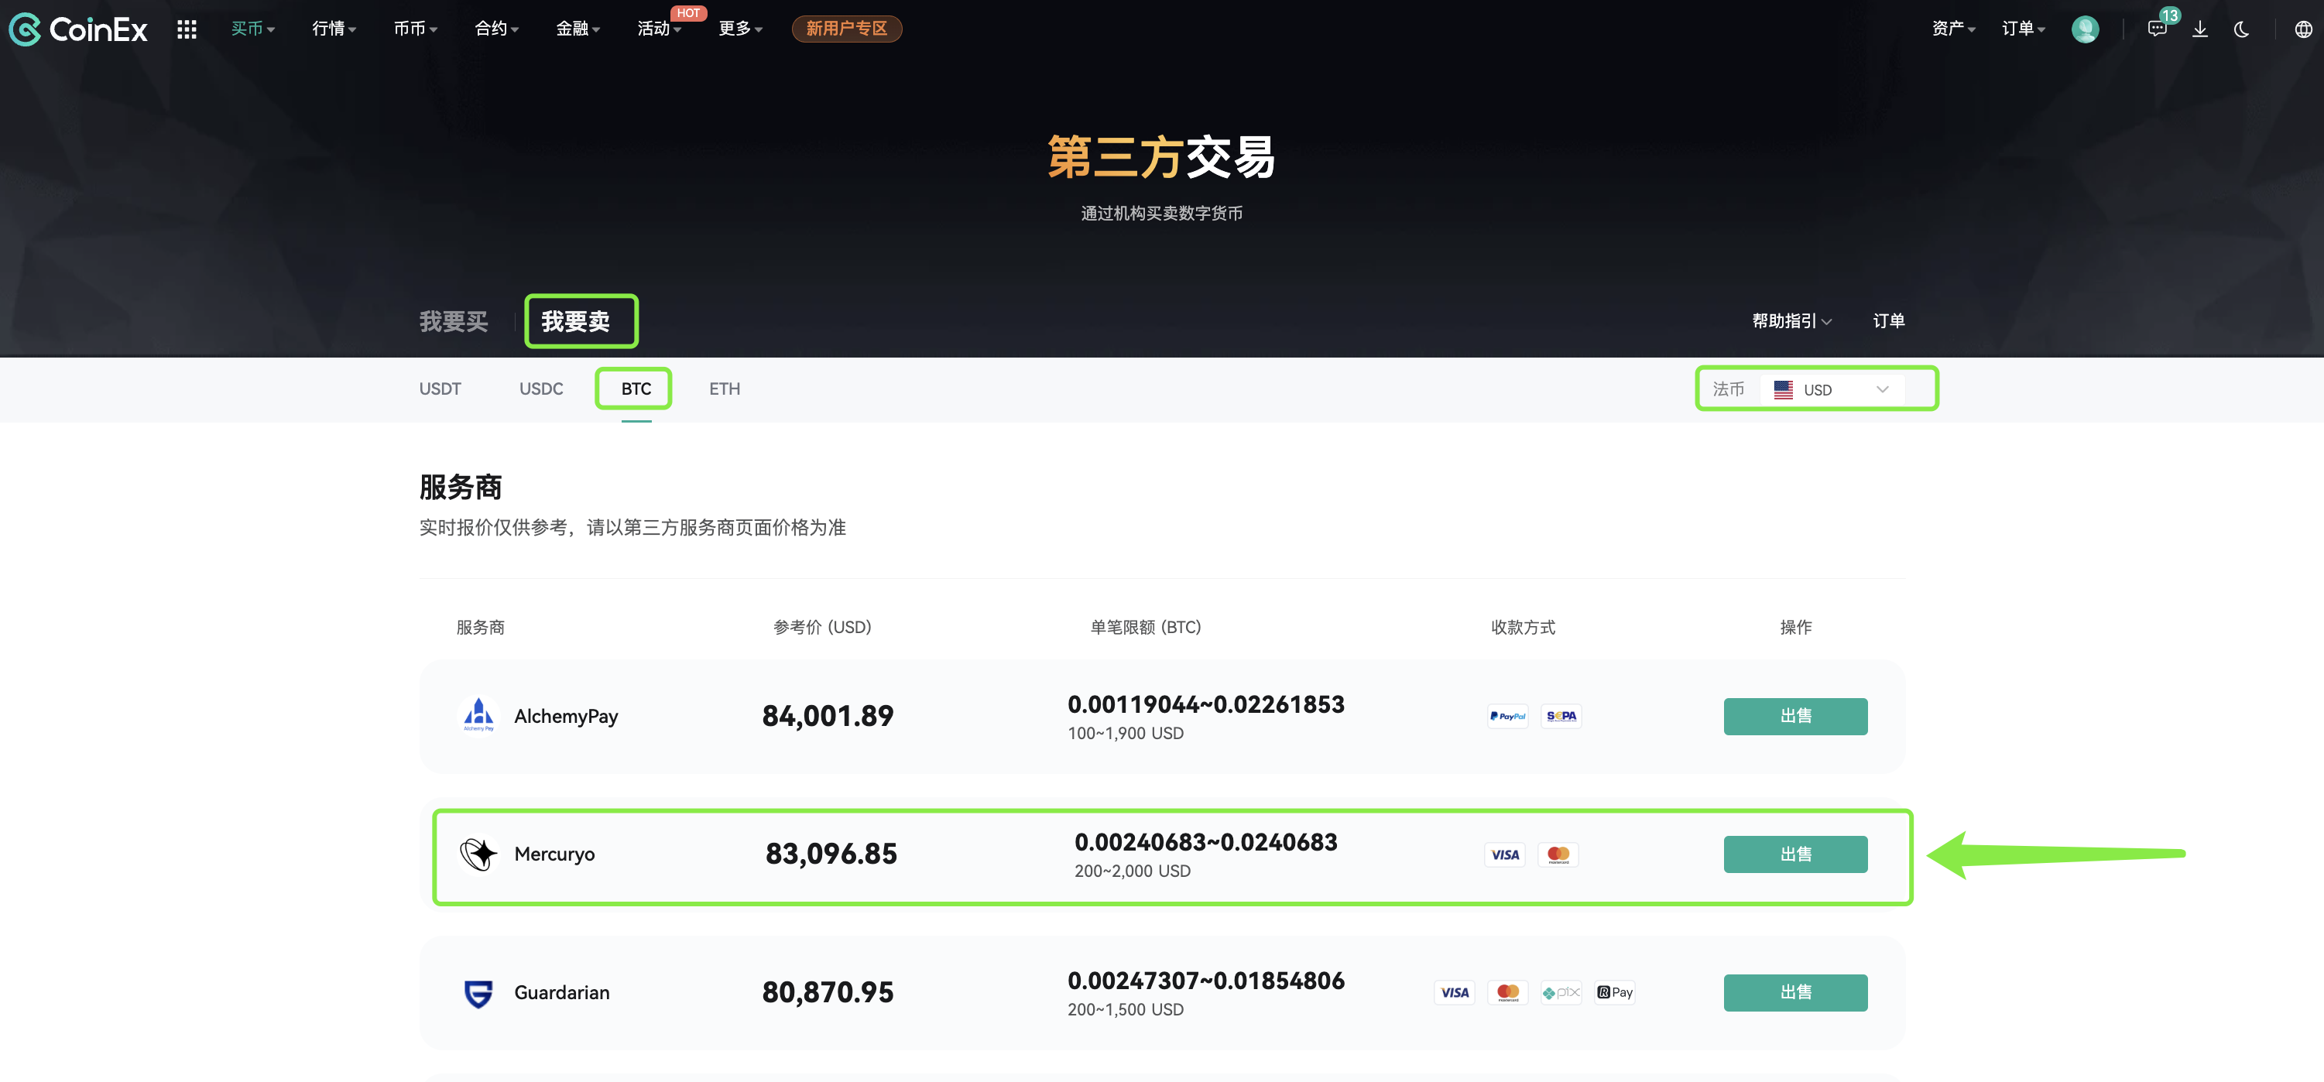The image size is (2324, 1082).
Task: Click the Mercuryo logo icon
Action: coord(478,854)
